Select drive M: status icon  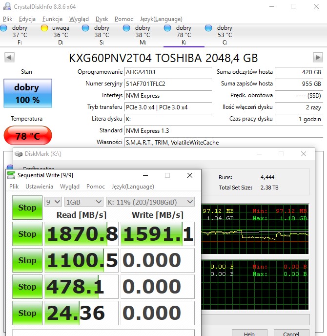point(127,28)
